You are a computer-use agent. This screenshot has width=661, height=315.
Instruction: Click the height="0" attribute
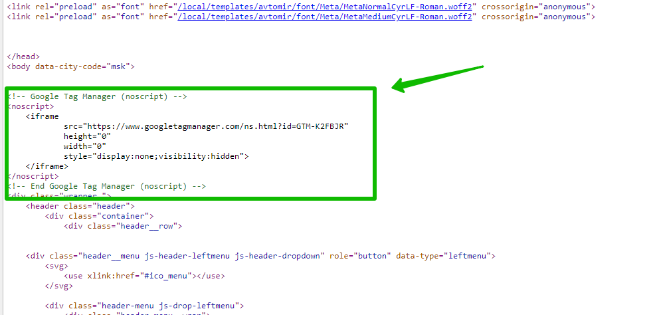[87, 136]
